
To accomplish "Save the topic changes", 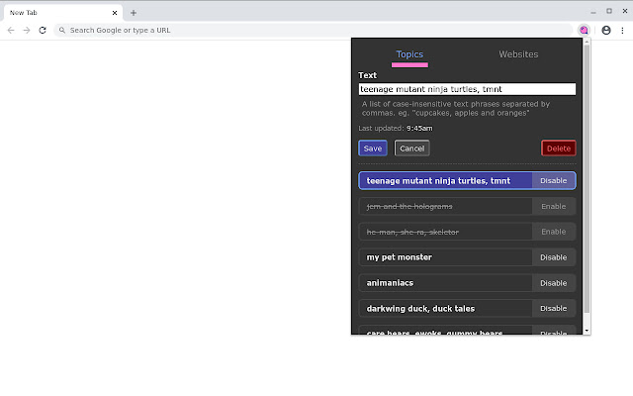I will point(373,148).
